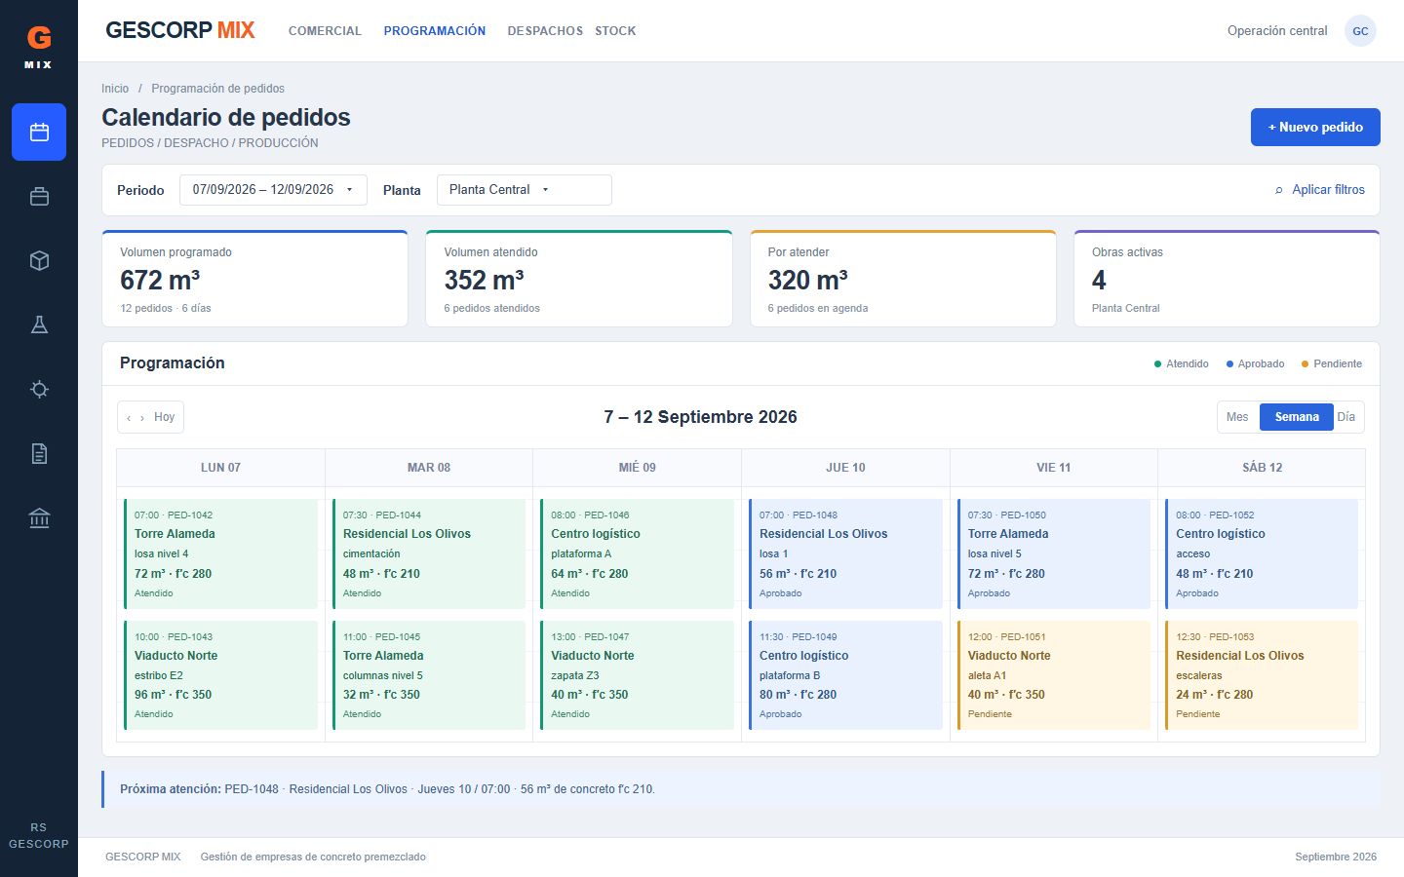Viewport: 1404px width, 877px height.
Task: Click the Próxima atención PED-1048 notice
Action: pyautogui.click(x=741, y=789)
